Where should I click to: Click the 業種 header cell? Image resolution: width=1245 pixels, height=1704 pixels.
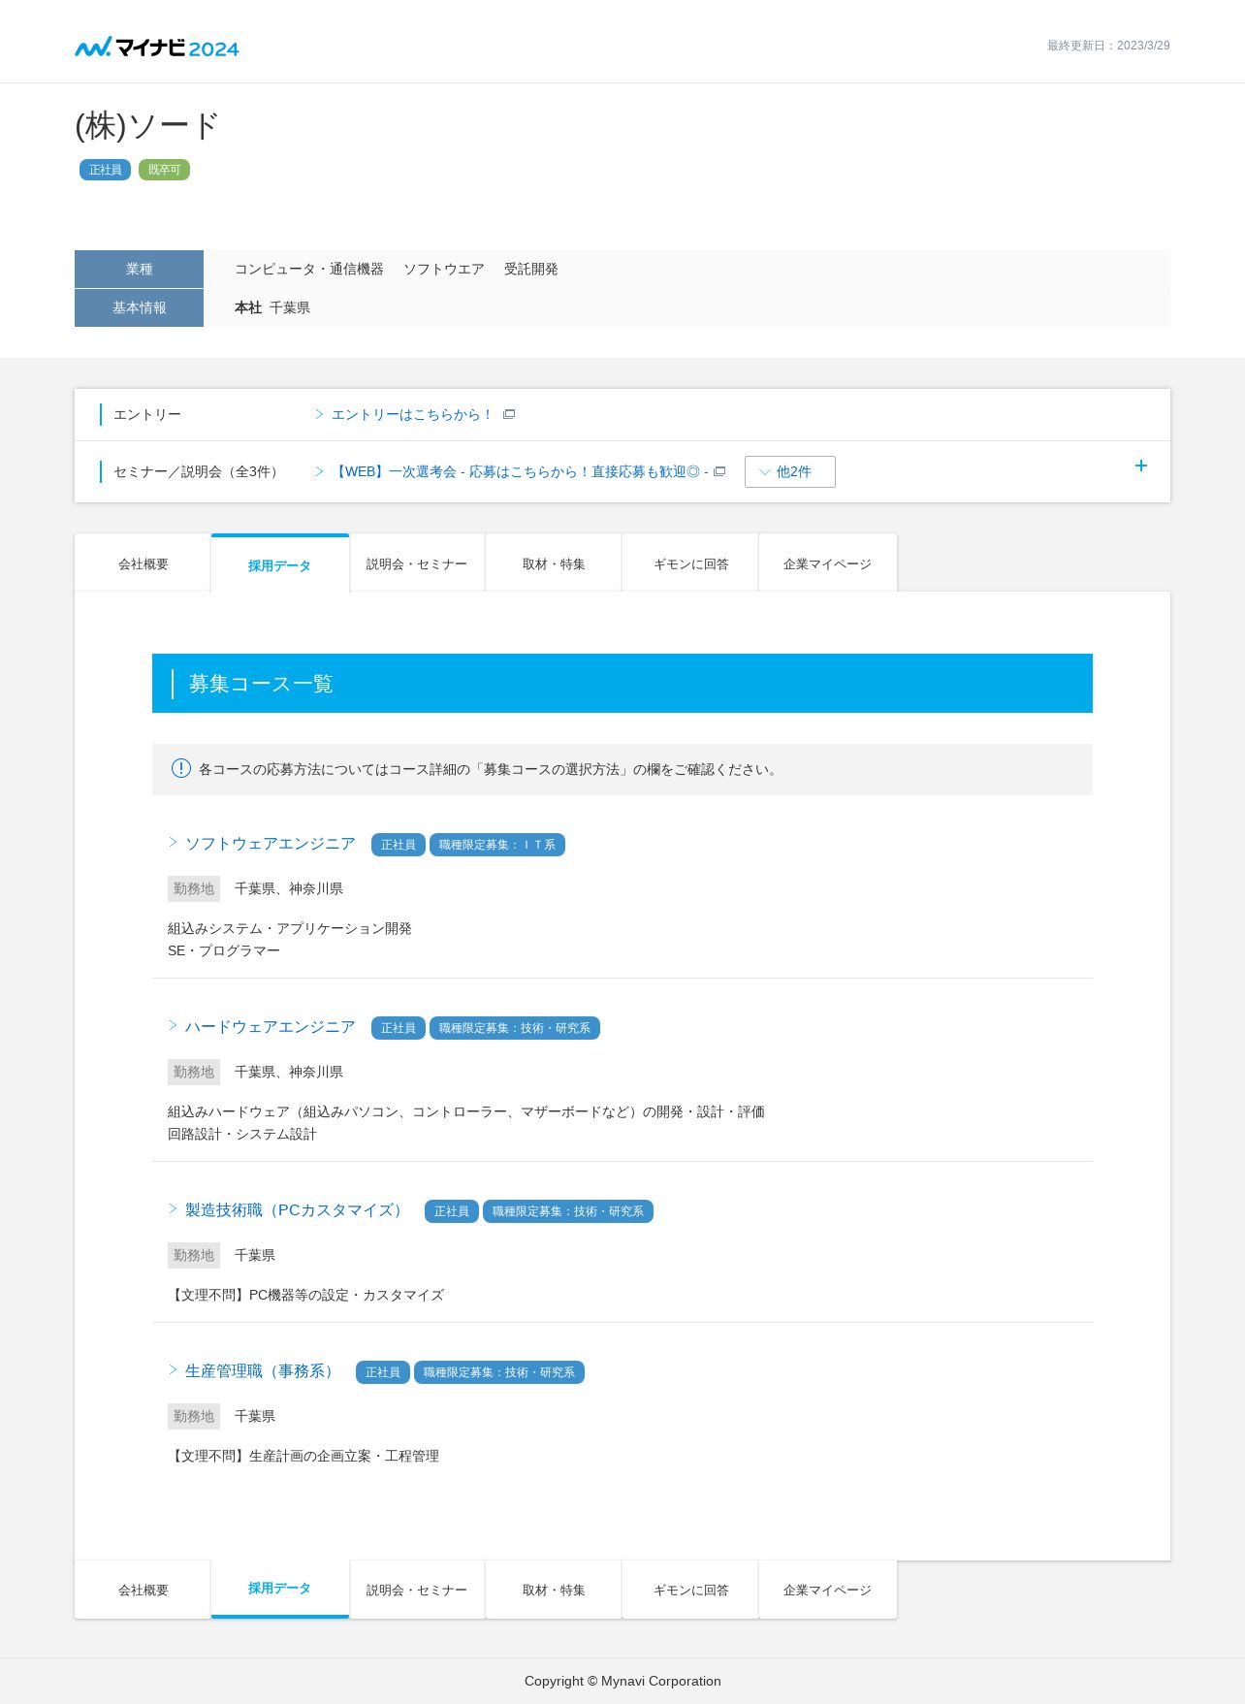click(139, 269)
